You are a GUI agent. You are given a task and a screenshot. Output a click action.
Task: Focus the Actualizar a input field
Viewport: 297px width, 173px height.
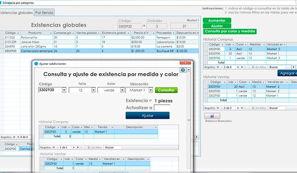click(x=162, y=108)
